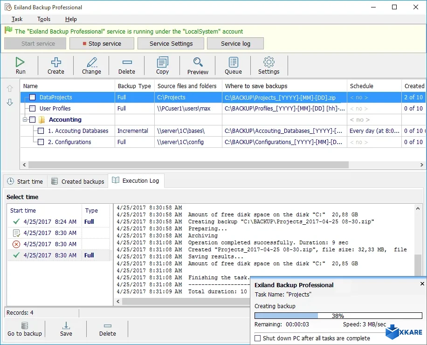Click the Delete task toolbar icon
The width and height of the screenshot is (427, 345).
[x=127, y=62]
